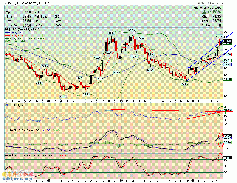Click the 'Volume undef' legend entry
The image size is (237, 183).
tap(17, 41)
